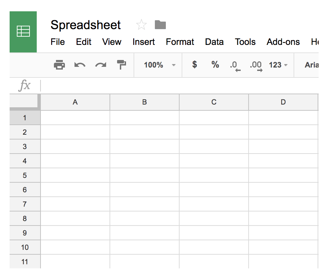Expand the 123 more formats dropdown
This screenshot has width=331, height=279.
pos(278,65)
